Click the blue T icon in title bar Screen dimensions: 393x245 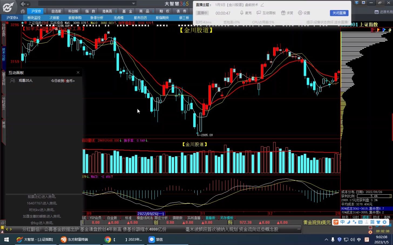click(x=357, y=3)
